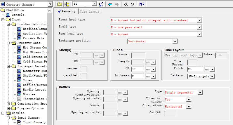Viewport: 233px width, 125px height.
Task: Toggle the navigation tree view icon
Action: [x=67, y=4]
